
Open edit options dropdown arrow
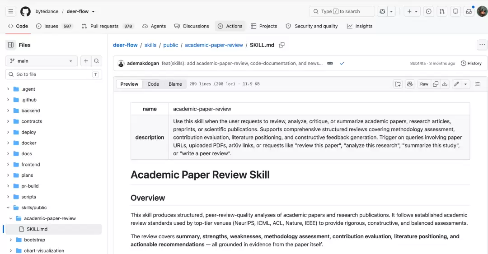tap(465, 84)
